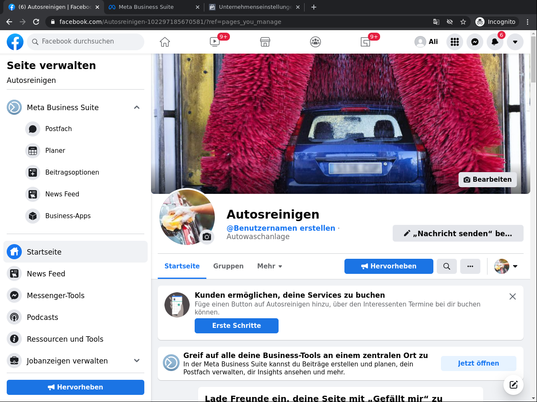Click the eye-slash tracking protection icon
Screen dimensions: 537x402
(450, 22)
